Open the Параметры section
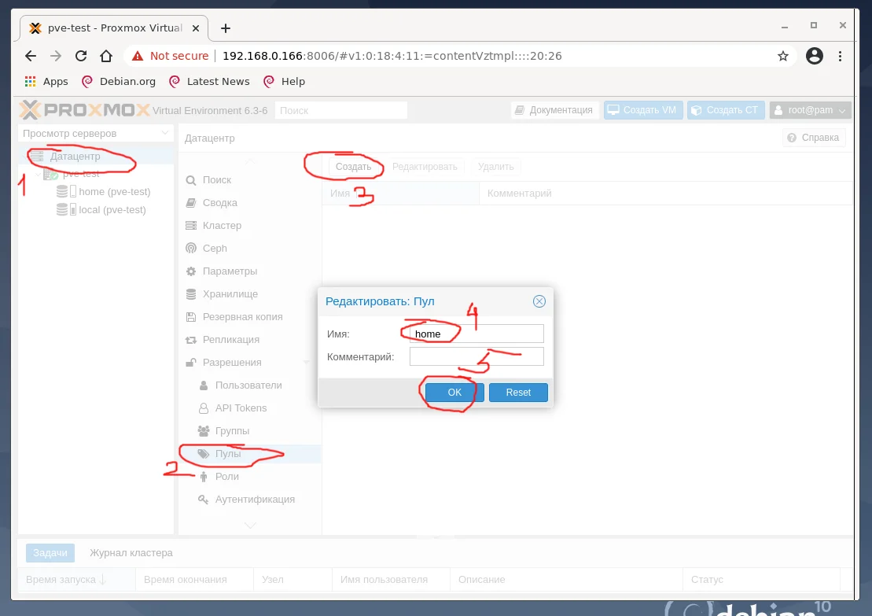 tap(229, 271)
